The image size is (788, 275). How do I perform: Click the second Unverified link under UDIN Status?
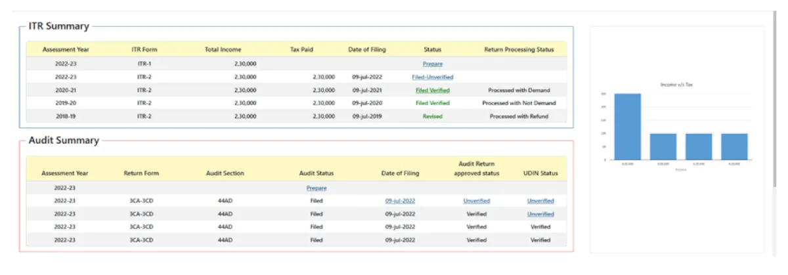point(540,214)
